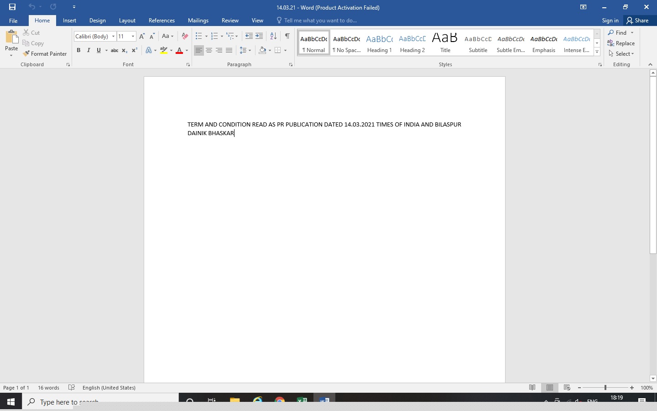Apply the Heading 1 style
The height and width of the screenshot is (411, 657).
pos(380,43)
